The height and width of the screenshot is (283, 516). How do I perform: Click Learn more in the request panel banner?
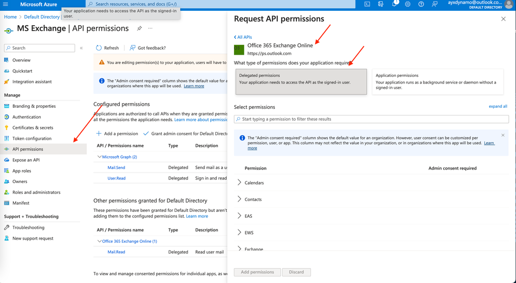coord(489,143)
